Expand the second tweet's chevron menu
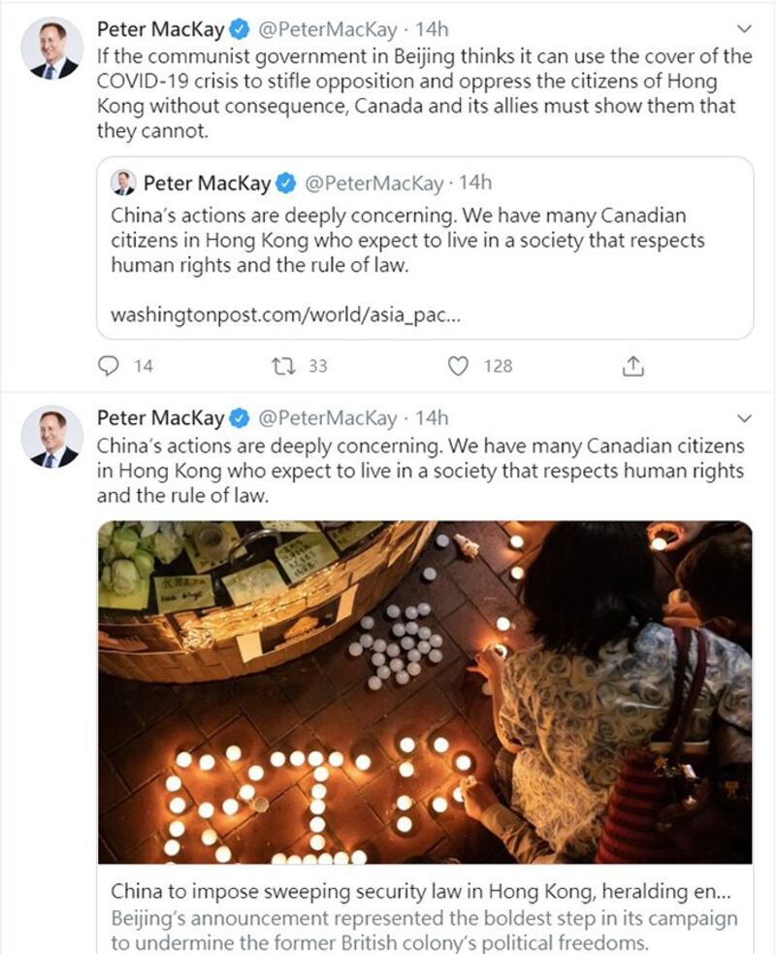 (x=744, y=418)
